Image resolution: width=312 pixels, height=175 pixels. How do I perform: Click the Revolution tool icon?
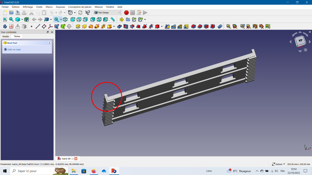(x=84, y=26)
